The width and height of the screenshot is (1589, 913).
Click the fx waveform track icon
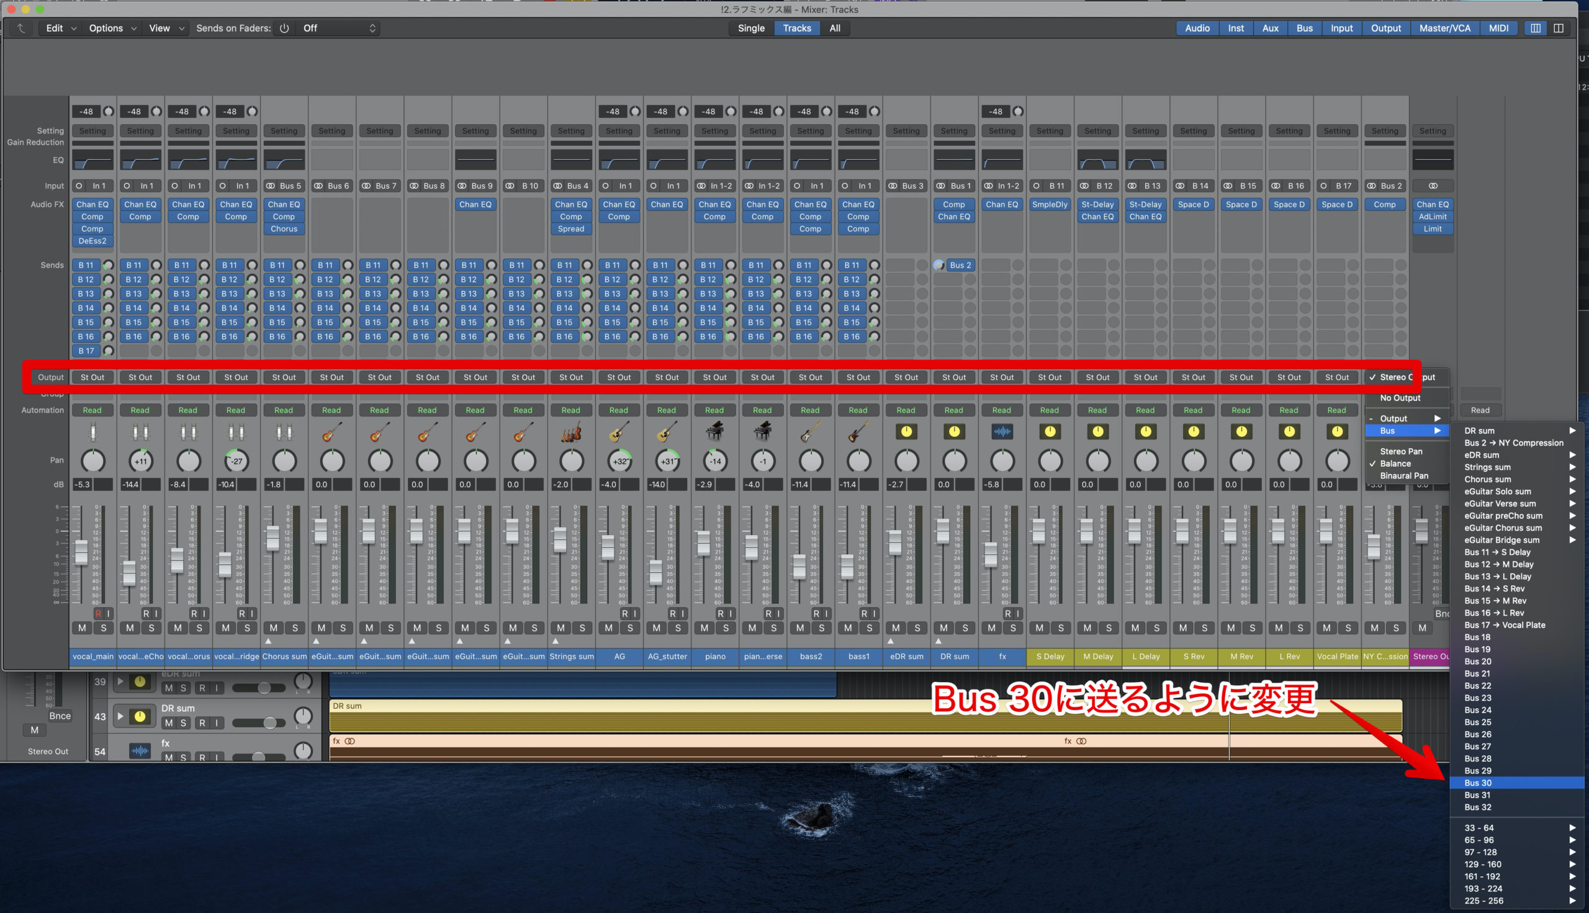[1001, 431]
